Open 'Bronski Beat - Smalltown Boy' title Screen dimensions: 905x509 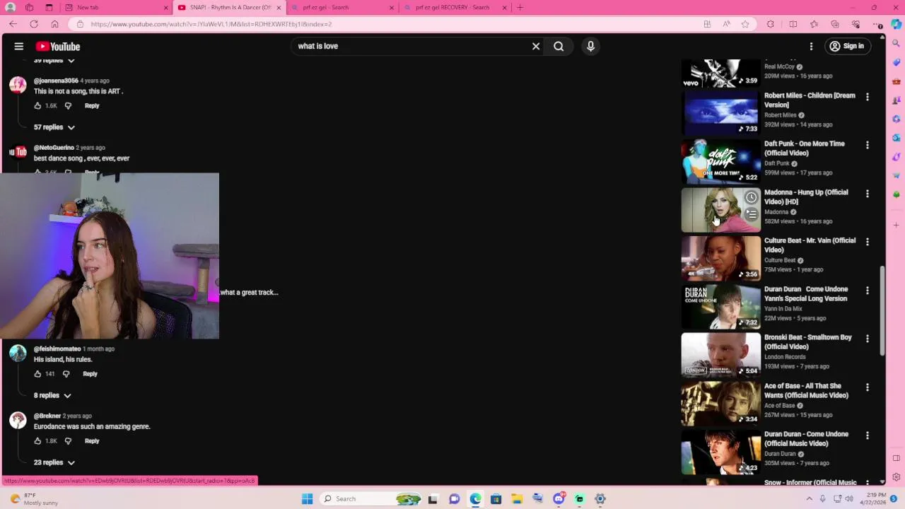coord(807,342)
